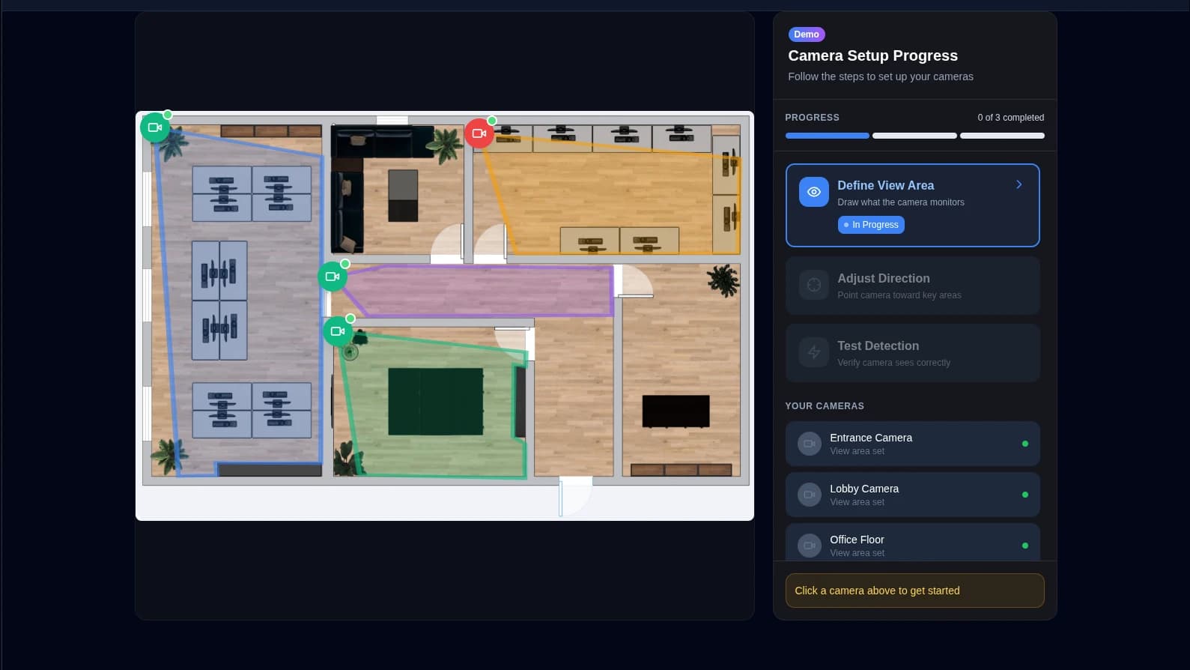Select the green camera marker on green lounge zone

(x=338, y=331)
